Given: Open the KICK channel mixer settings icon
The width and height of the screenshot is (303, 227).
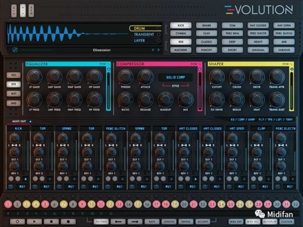Looking at the screenshot, I should pos(11,186).
